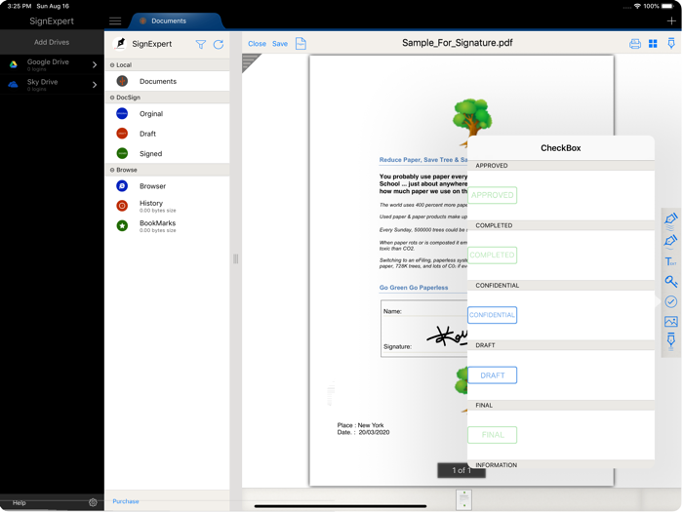Screen dimensions: 683x512
Task: Select the CONFIDENTIAL stamp
Action: tap(492, 315)
